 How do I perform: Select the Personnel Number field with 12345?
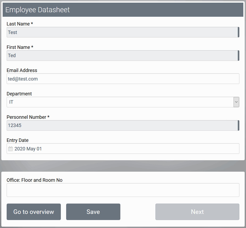pyautogui.click(x=122, y=125)
